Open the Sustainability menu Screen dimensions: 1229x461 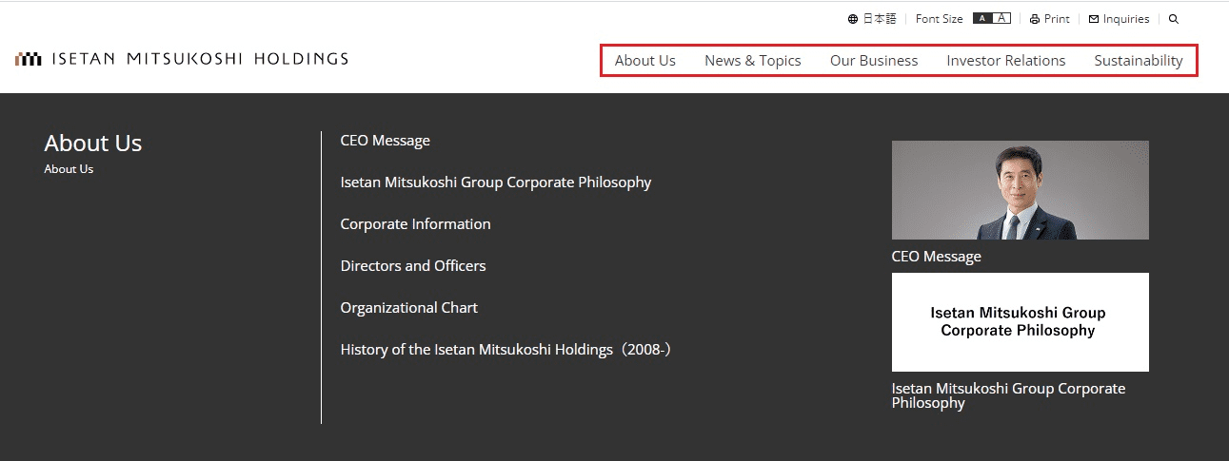[x=1139, y=61]
